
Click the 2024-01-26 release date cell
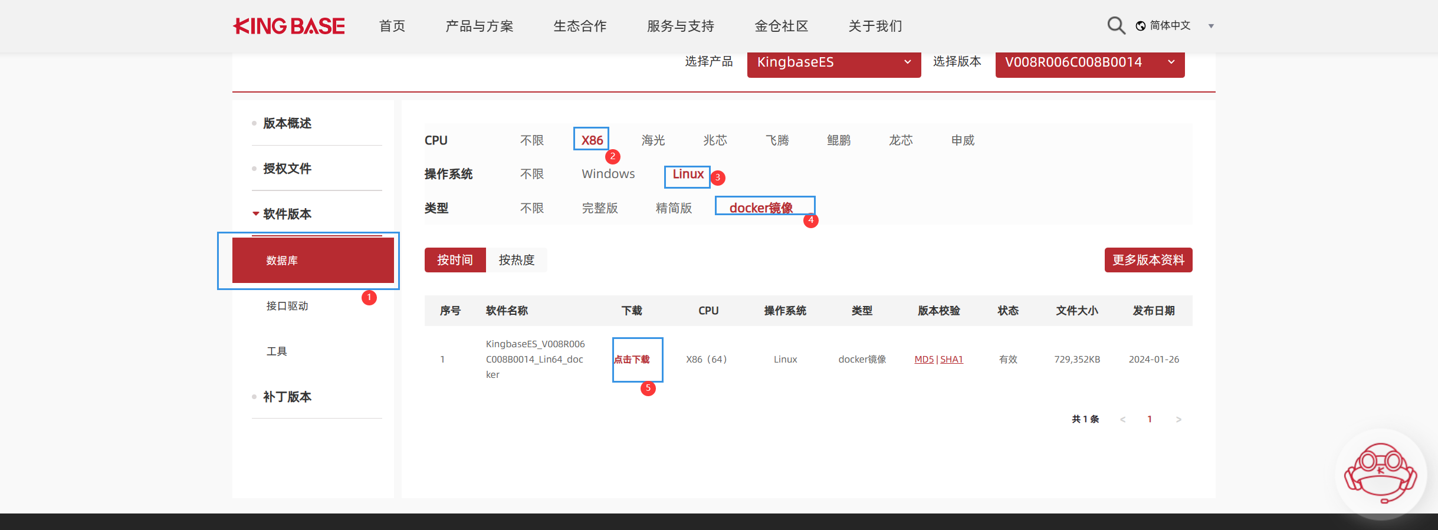point(1154,360)
